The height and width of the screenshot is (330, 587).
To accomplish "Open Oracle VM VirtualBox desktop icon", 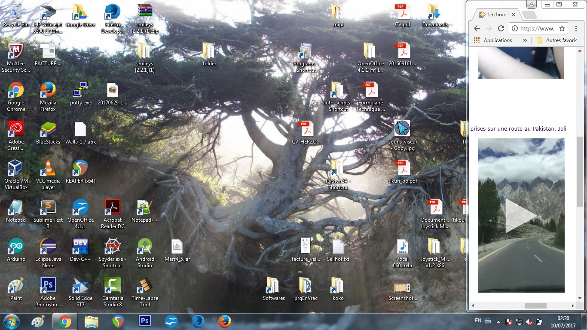I will tap(16, 169).
